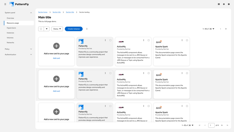This screenshot has height=132, width=234.
Task: Open the help question mark icon
Action: [229, 4]
